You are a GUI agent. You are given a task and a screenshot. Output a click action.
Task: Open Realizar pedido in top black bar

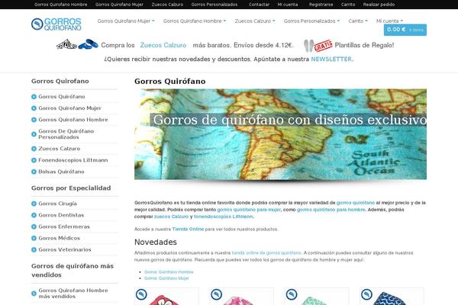[379, 5]
